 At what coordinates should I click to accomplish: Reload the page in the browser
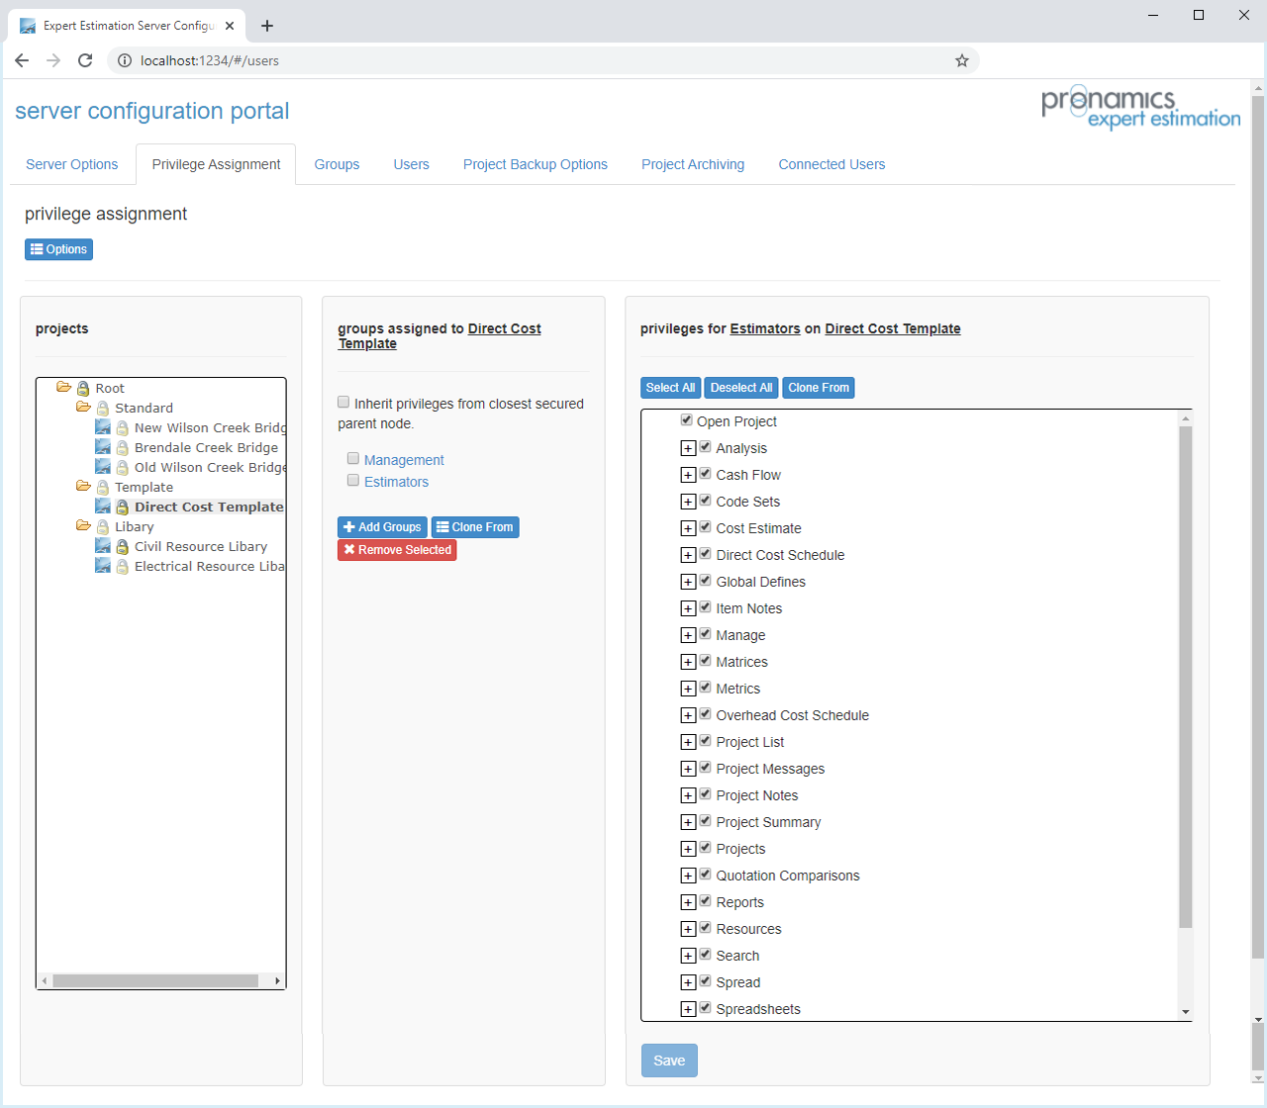pyautogui.click(x=85, y=60)
